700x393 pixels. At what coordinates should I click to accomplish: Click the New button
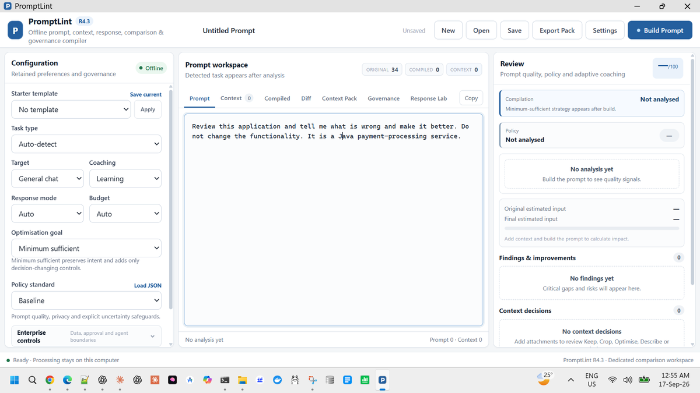coord(448,30)
